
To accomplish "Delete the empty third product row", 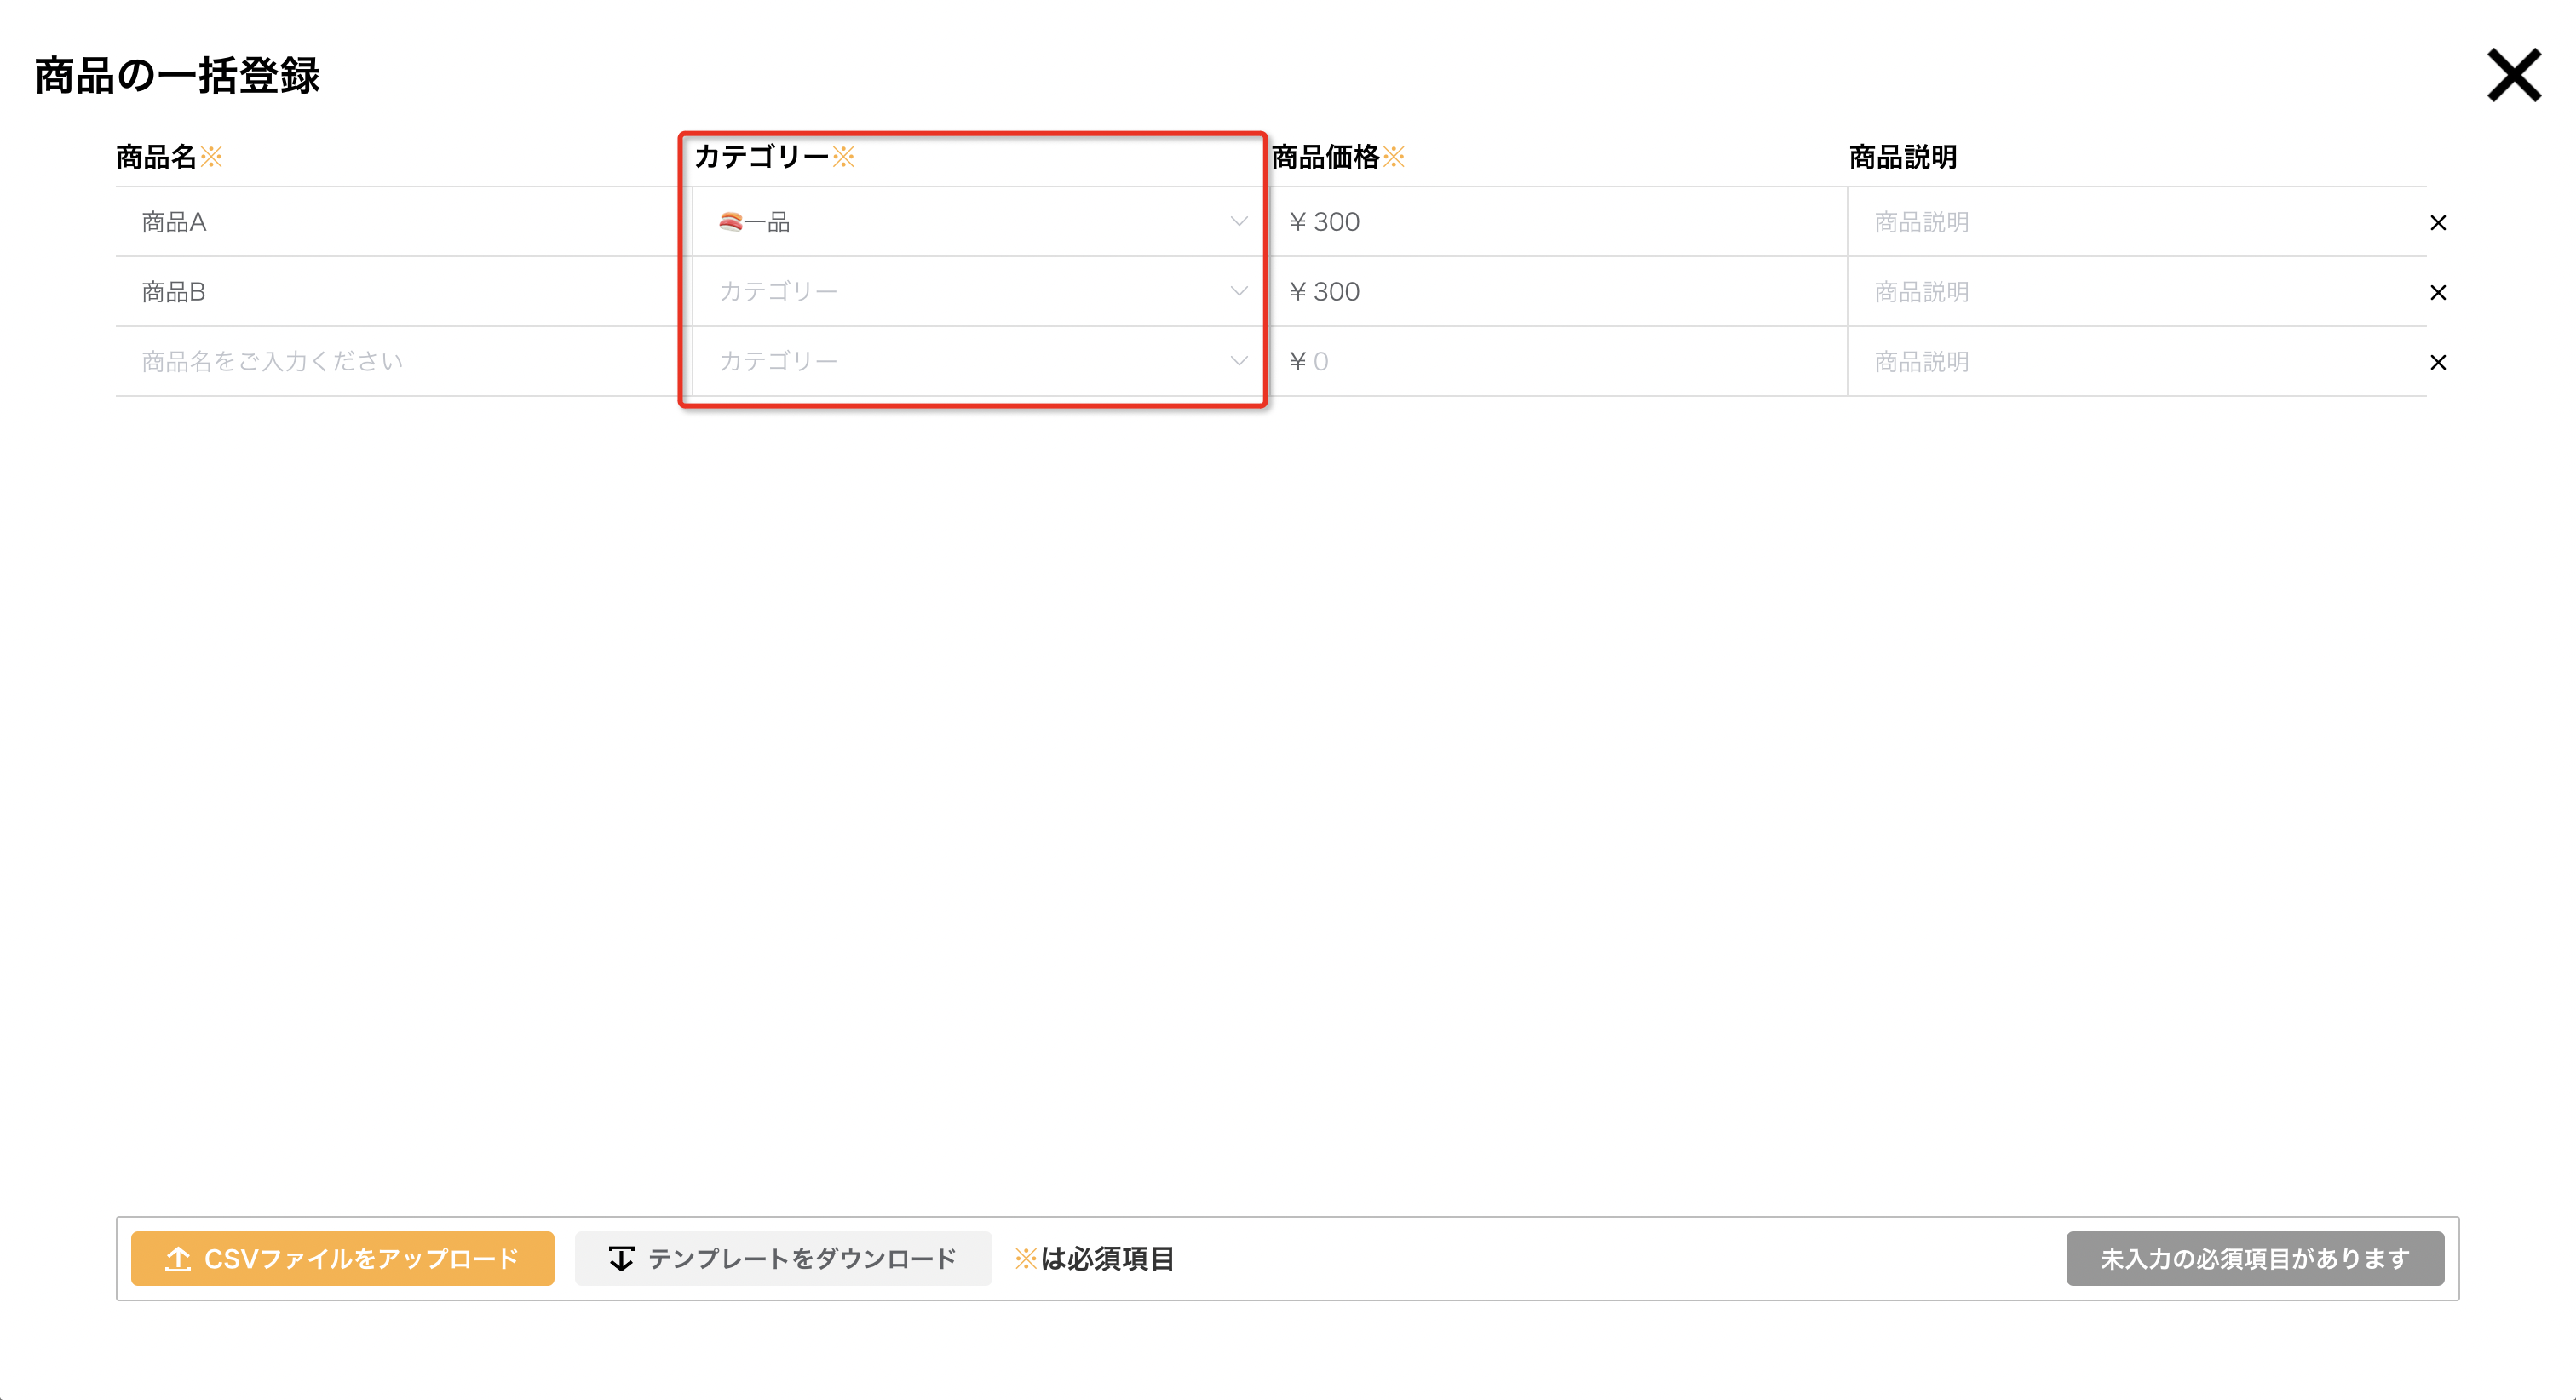I will pyautogui.click(x=2437, y=362).
